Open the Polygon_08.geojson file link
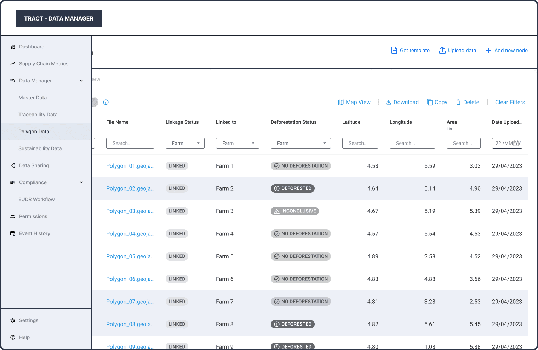The width and height of the screenshot is (538, 350). (130, 324)
